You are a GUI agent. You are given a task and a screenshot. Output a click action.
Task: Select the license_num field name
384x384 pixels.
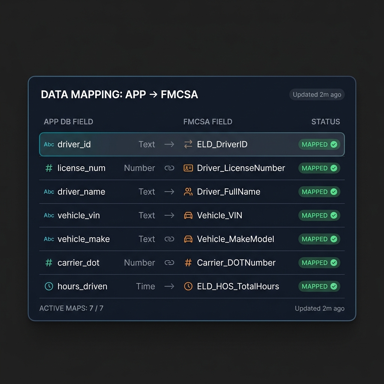(81, 168)
